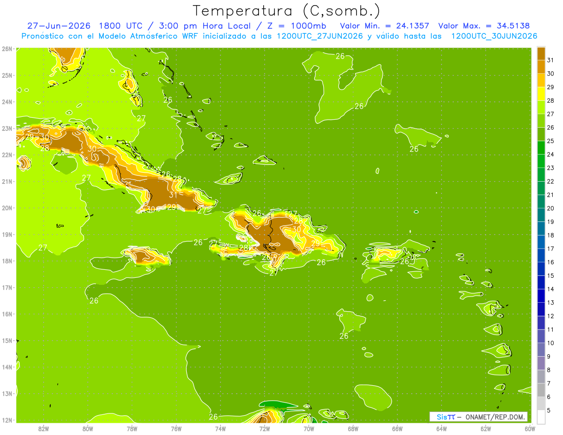Screen dimensions: 563x435
Task: Click the '66W' longitude axis label
Action: coord(397,428)
